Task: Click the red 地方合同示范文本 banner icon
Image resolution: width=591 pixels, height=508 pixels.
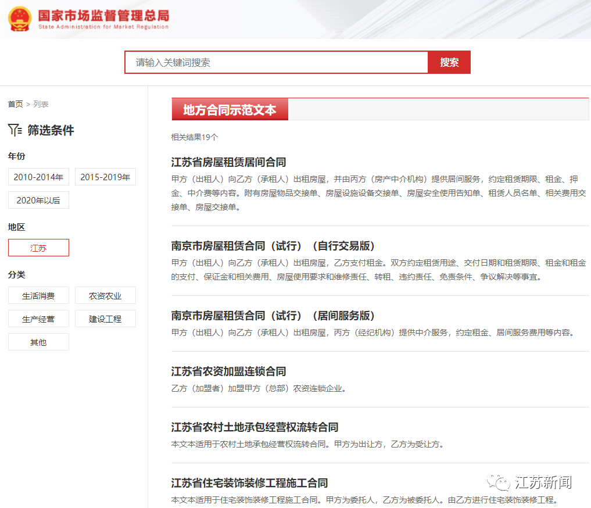Action: pyautogui.click(x=230, y=109)
